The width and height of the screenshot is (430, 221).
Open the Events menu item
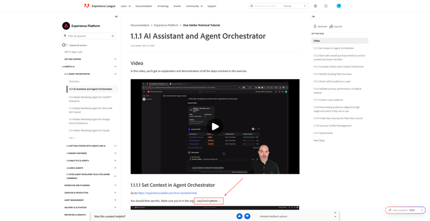[x=177, y=6]
